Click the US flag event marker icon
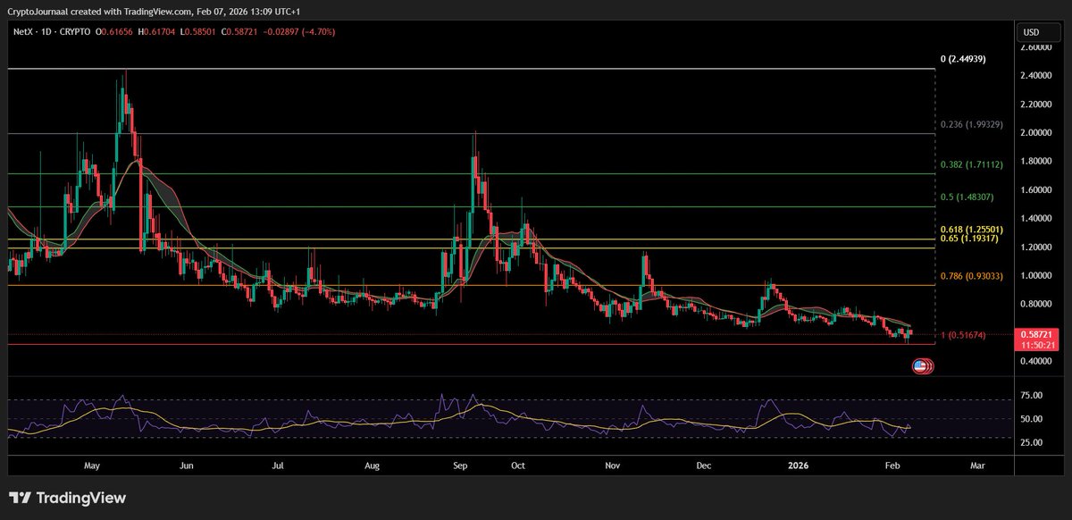Image resolution: width=1072 pixels, height=520 pixels. coord(919,365)
